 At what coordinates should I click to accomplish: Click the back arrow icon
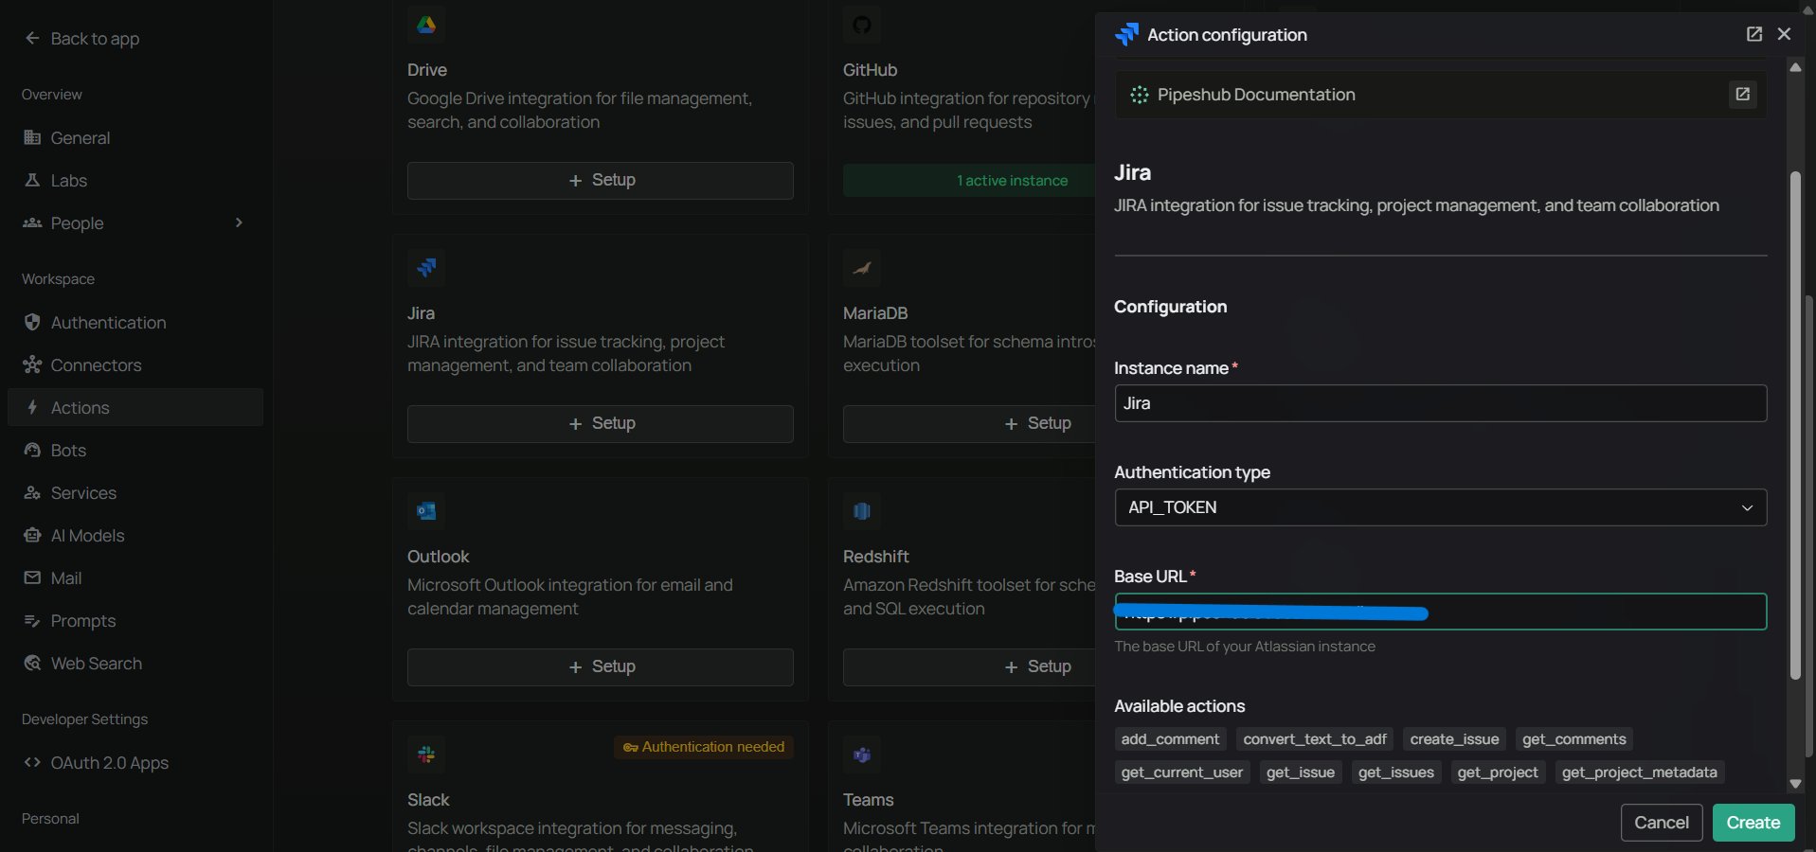(32, 38)
